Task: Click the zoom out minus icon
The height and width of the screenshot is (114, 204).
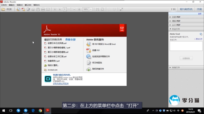Action: pyautogui.click(x=74, y=9)
